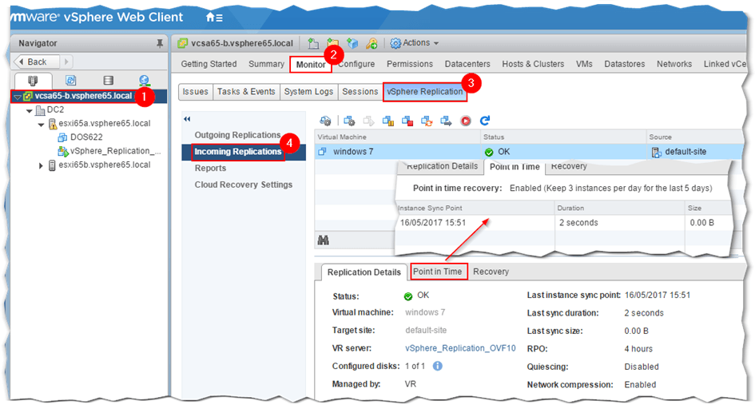Image resolution: width=755 pixels, height=409 pixels.
Task: Click the vSphere Web Client home icon
Action: pyautogui.click(x=214, y=18)
